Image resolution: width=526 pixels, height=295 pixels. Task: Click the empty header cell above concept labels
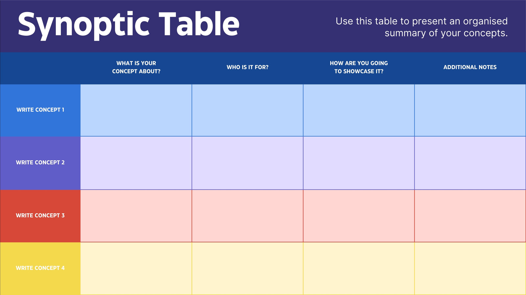(40, 68)
